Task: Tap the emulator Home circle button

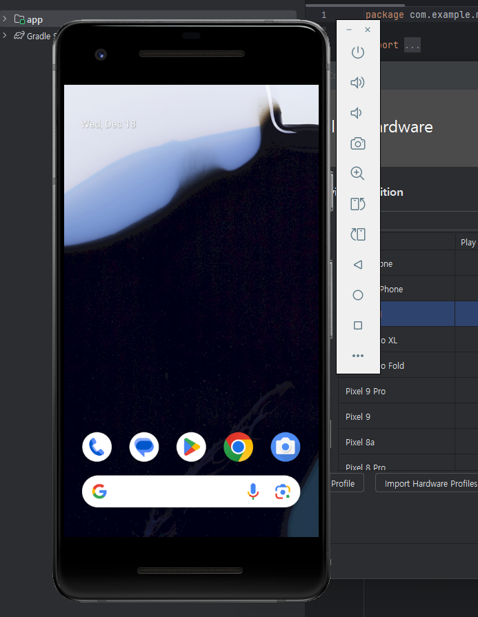Action: tap(357, 295)
